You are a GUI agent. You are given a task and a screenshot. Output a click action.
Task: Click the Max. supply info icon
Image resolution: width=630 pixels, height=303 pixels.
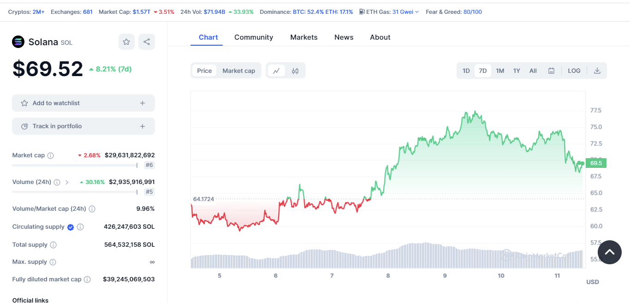point(53,262)
